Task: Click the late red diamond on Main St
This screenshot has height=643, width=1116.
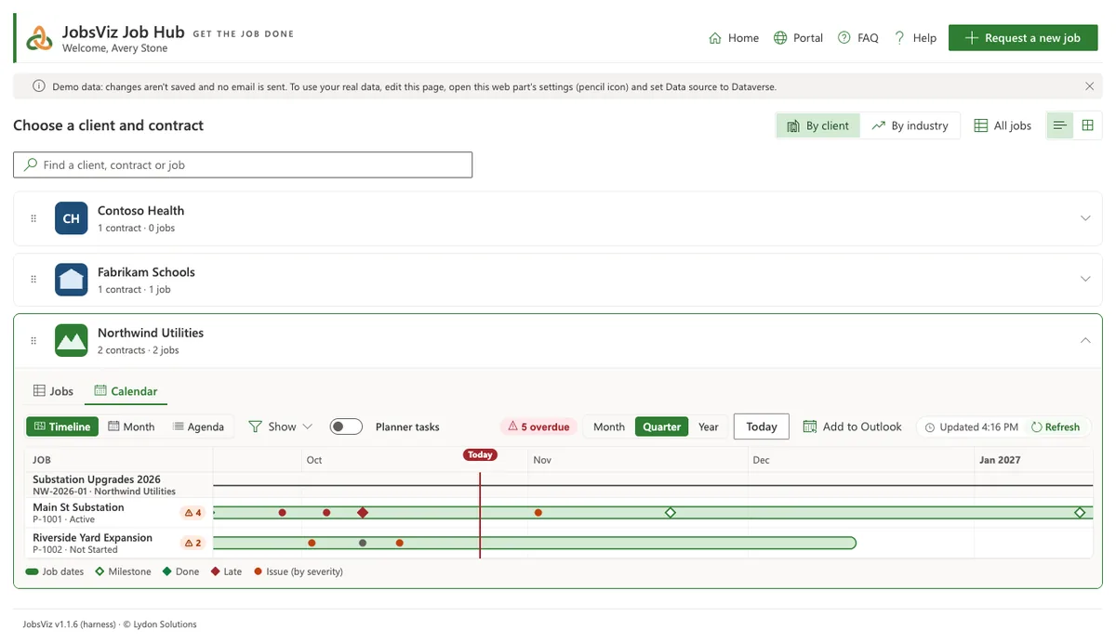Action: (x=363, y=513)
